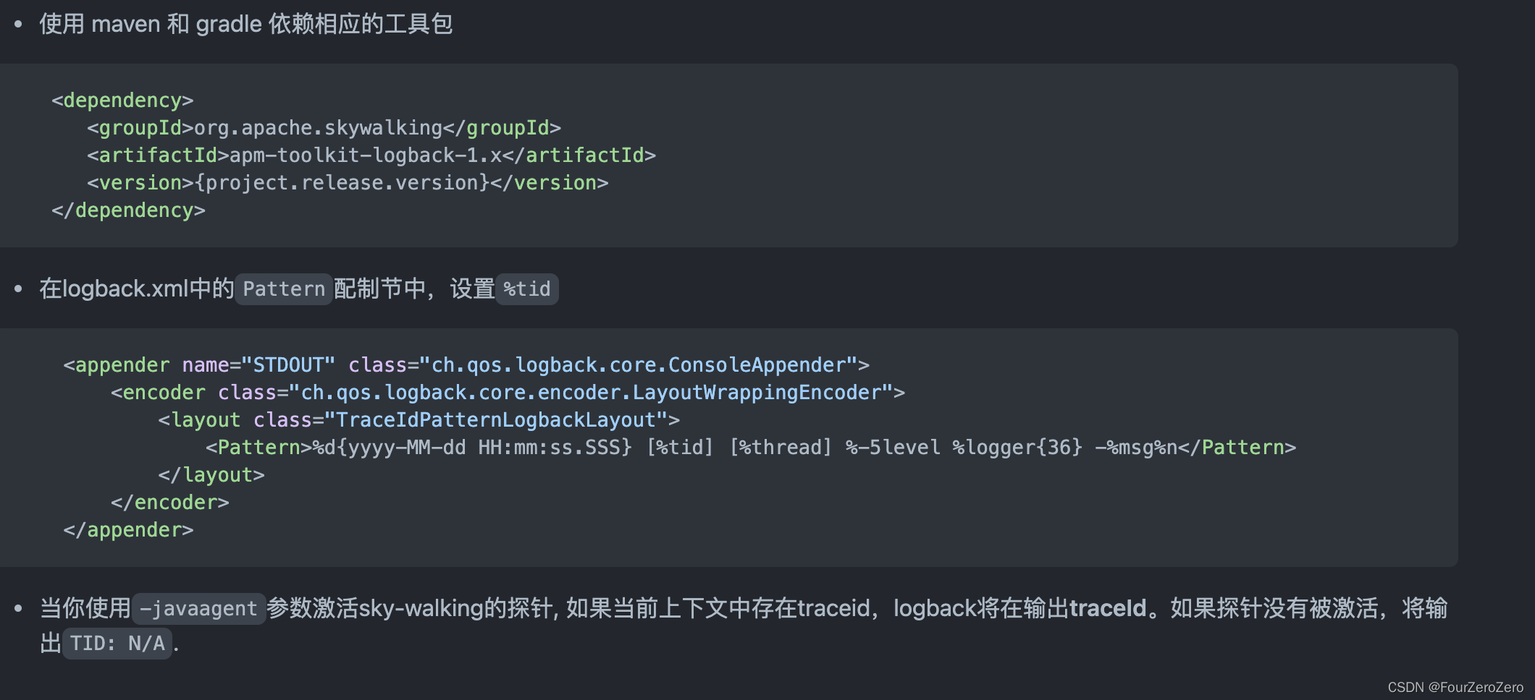The image size is (1535, 700).
Task: Click the inline code word Pattern
Action: click(284, 289)
